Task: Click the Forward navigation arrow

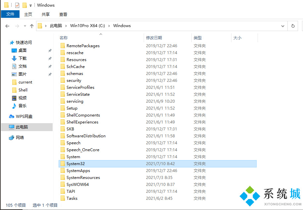Action: (17, 26)
